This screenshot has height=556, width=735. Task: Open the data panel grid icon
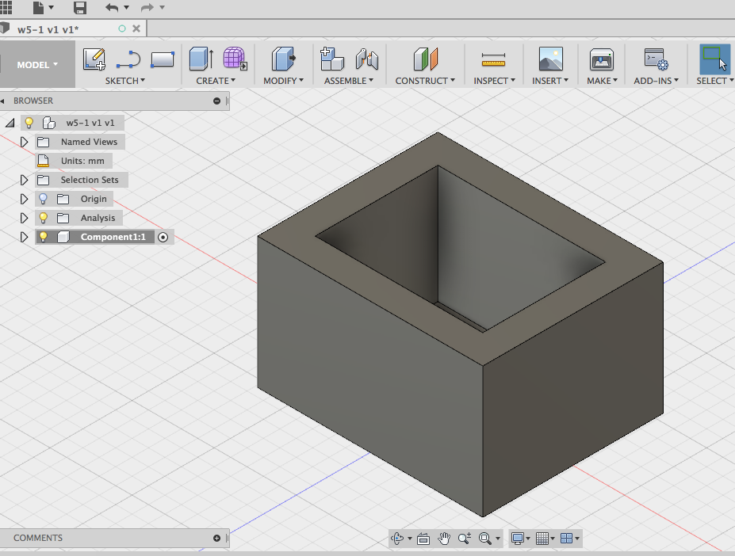(6, 7)
